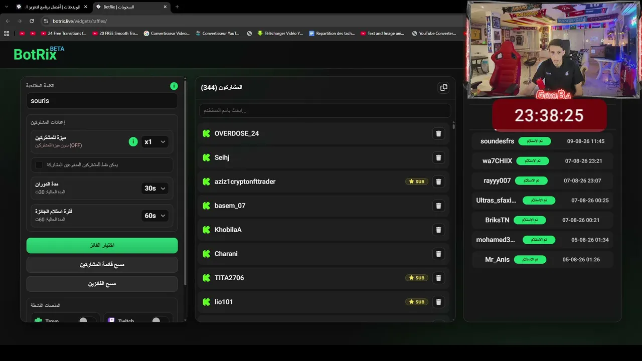
Task: Click the BotRix BETA logo
Action: point(39,54)
